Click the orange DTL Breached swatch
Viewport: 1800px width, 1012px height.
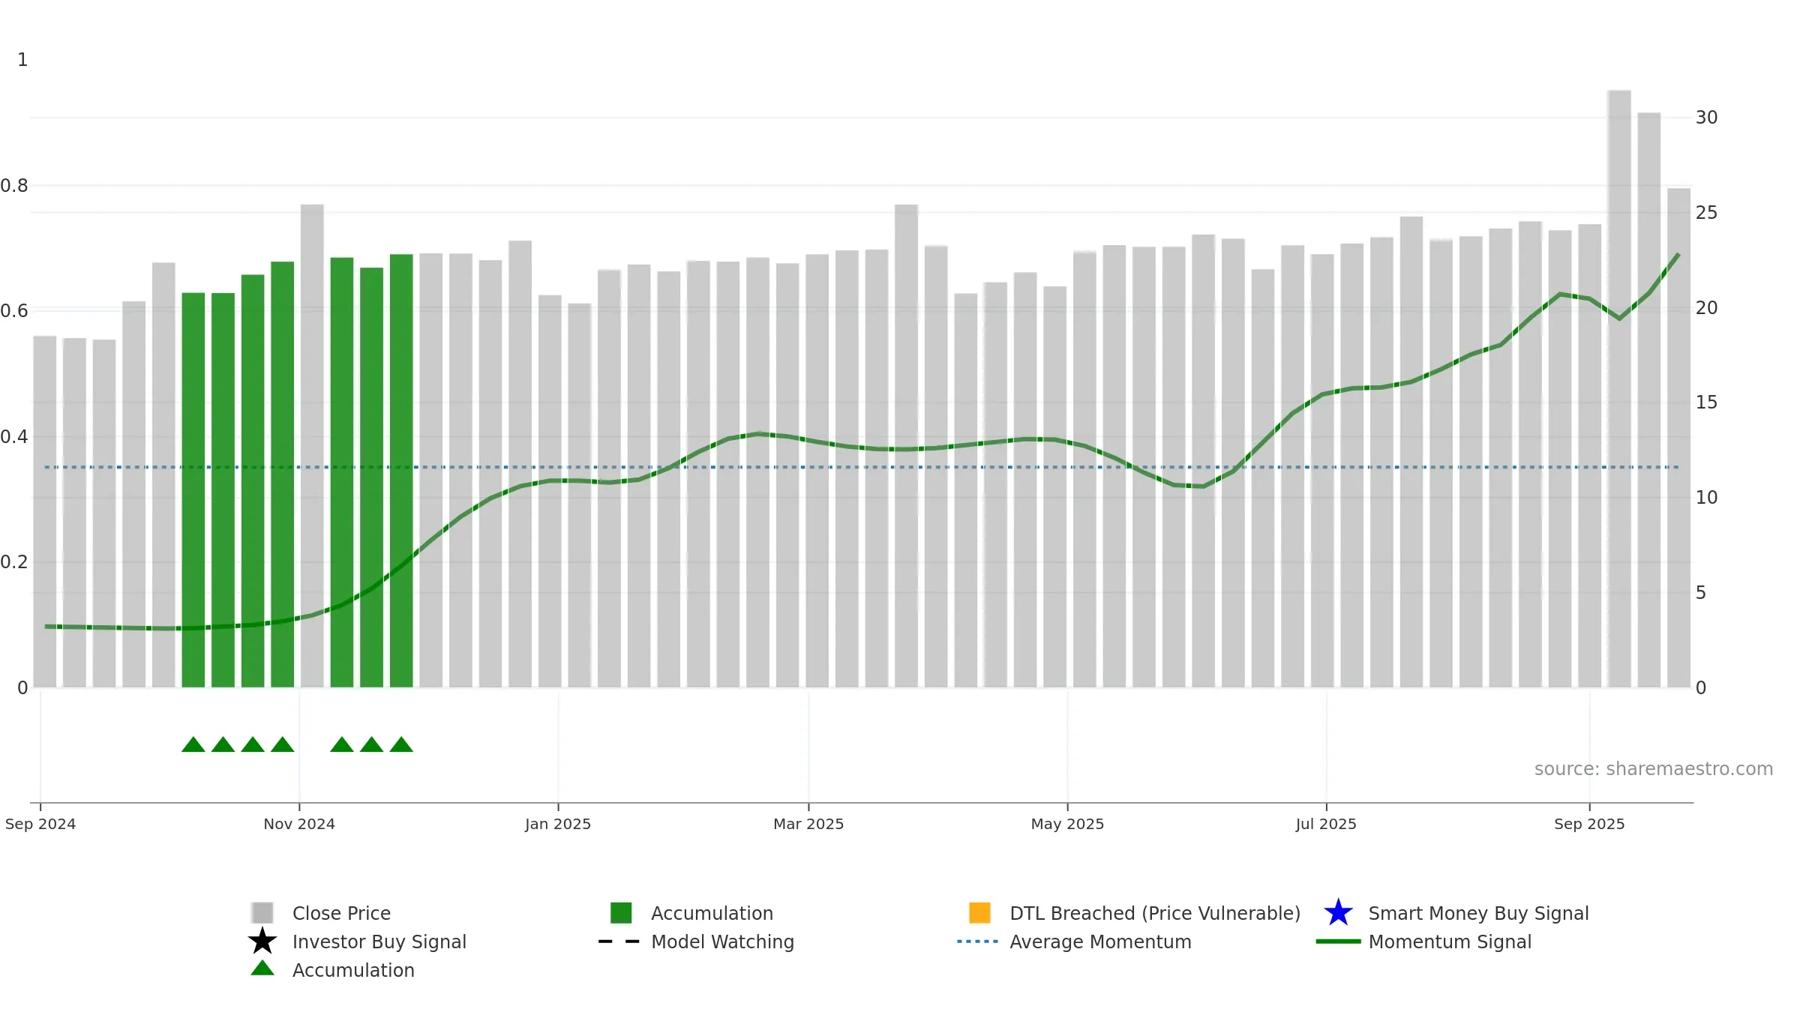979,913
